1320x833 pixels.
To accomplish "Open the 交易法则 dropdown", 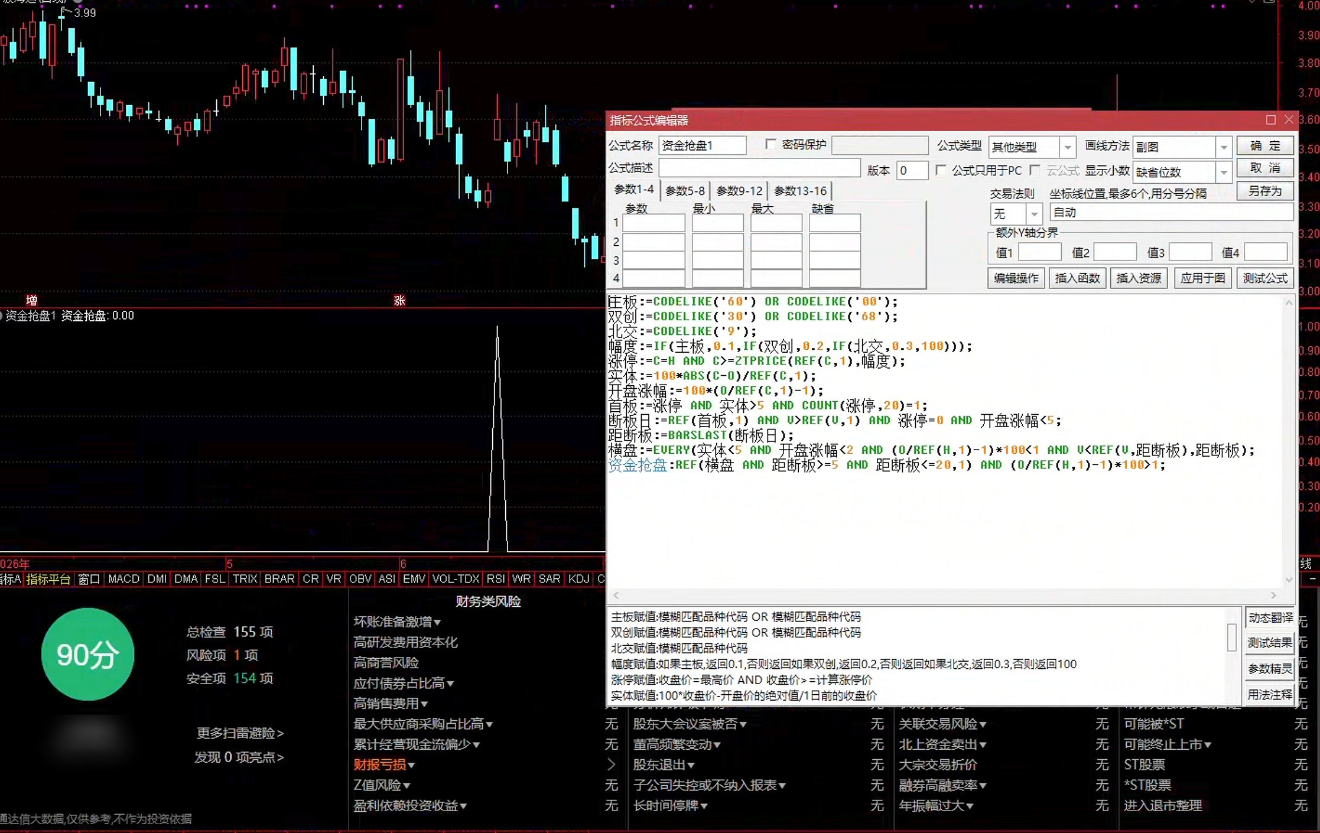I will click(x=1034, y=213).
